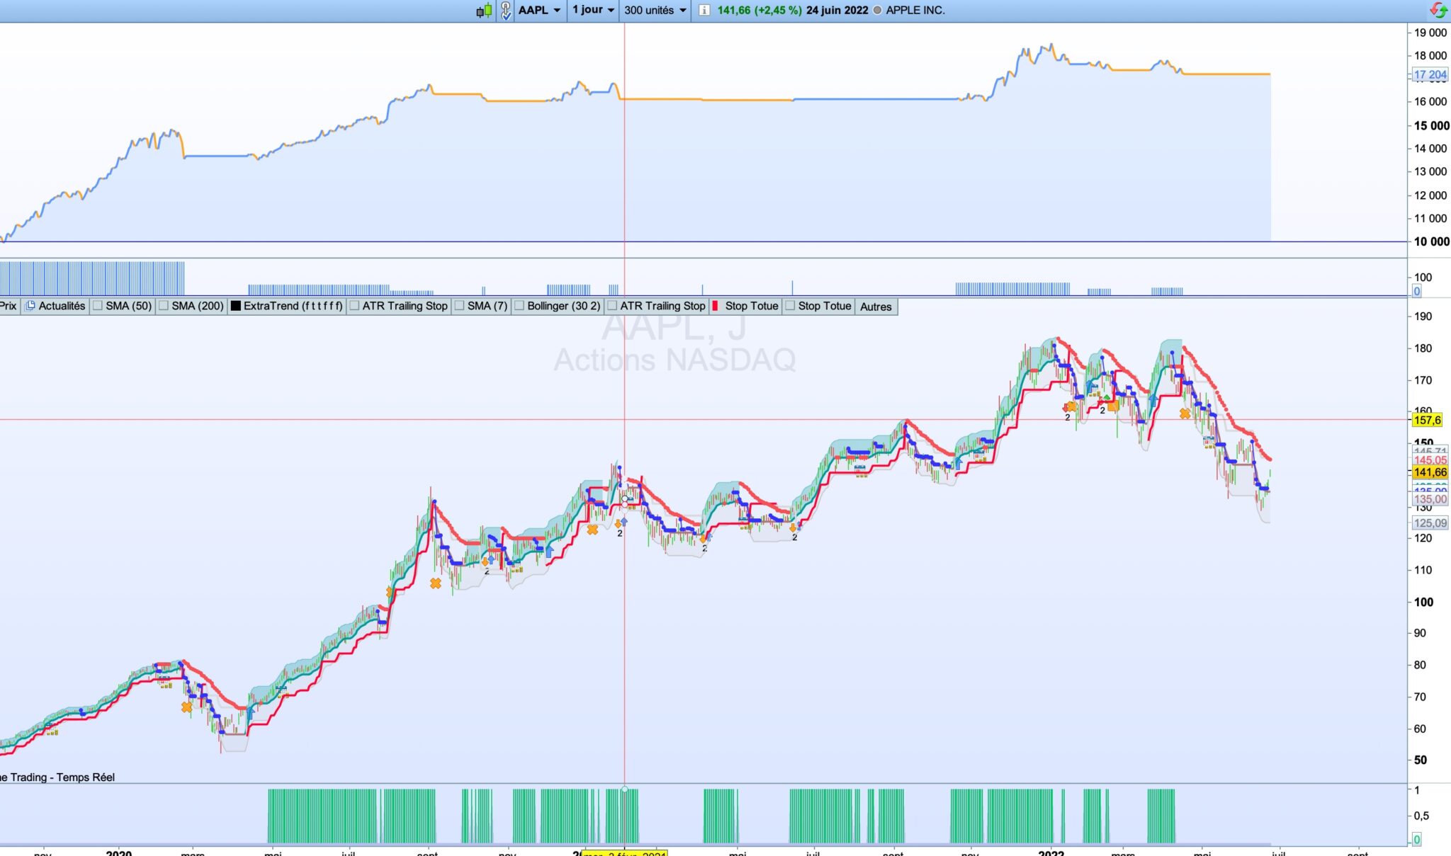Click the orange X marker near September 2020
Viewport: 1451px width, 856px height.
click(x=435, y=583)
